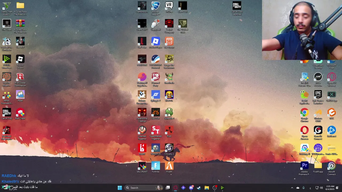Viewport: 342px width, 192px height.
Task: Click the microphone tray icon
Action: [304, 188]
